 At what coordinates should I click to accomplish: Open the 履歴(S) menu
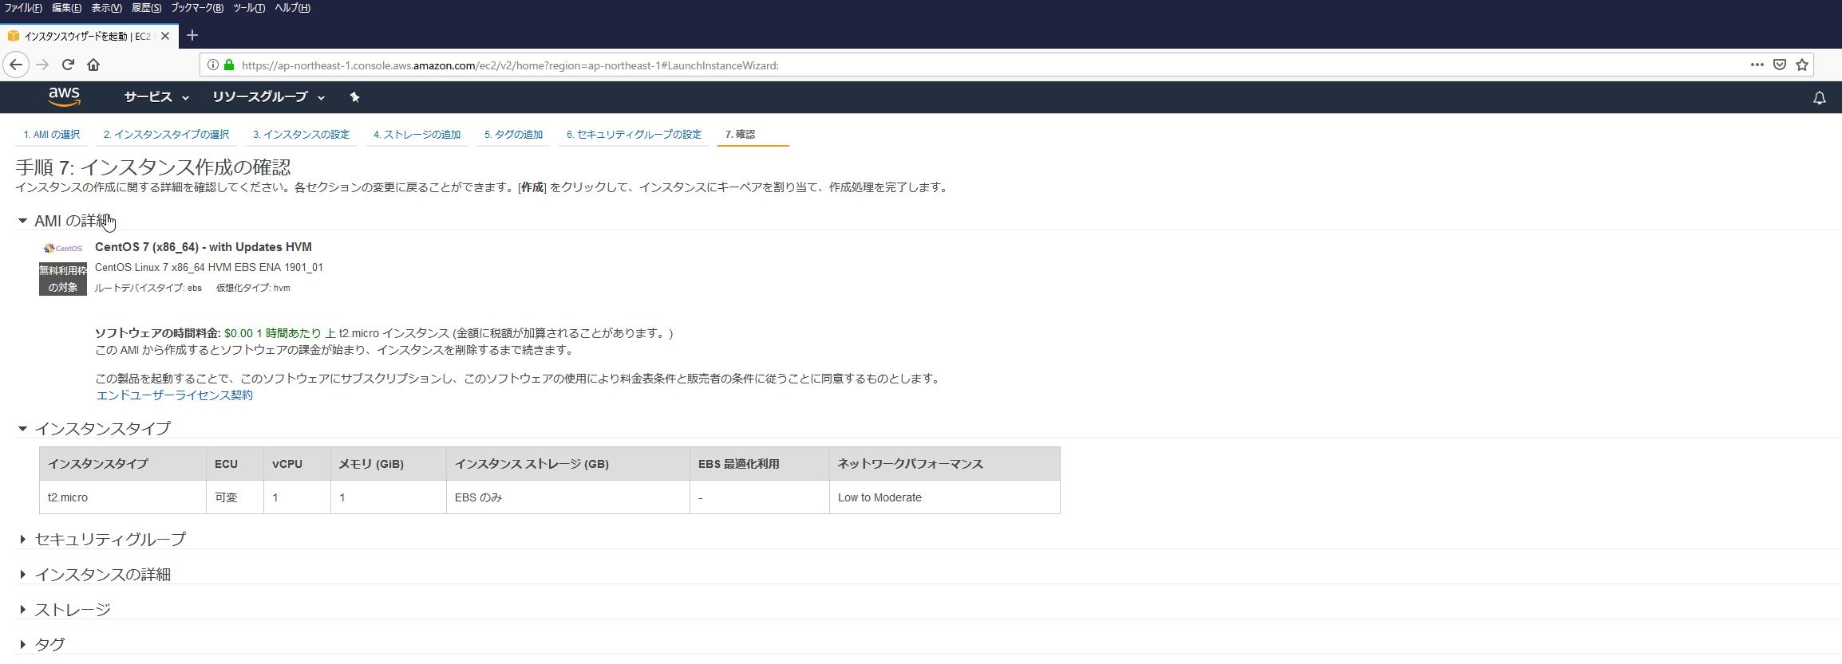coord(146,8)
